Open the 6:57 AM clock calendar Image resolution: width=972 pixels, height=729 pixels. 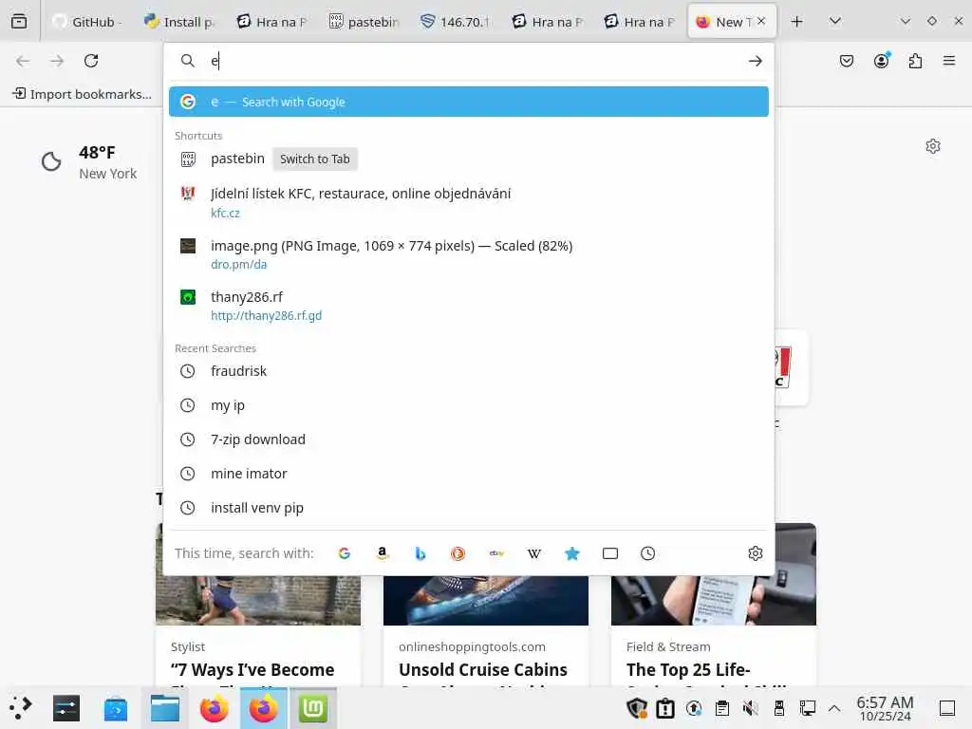[886, 708]
